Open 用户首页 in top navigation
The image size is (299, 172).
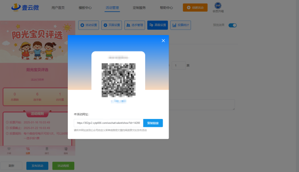click(58, 8)
